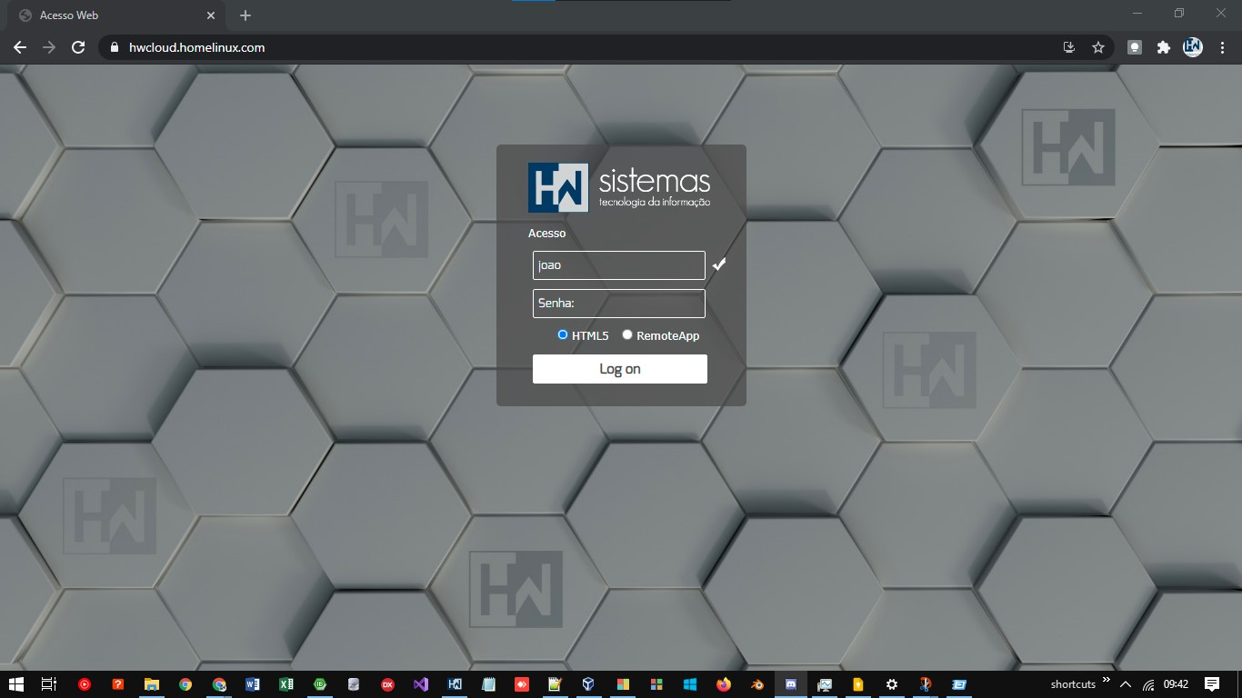Open the Extensions puzzle-piece menu

[1164, 47]
